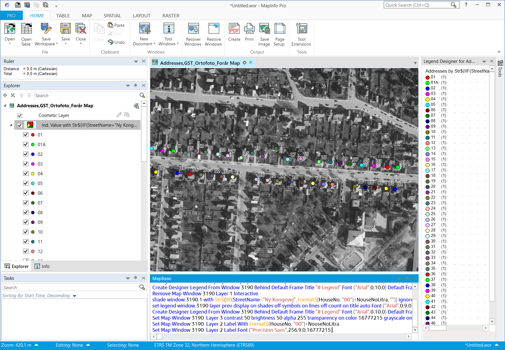Click inside the Quick Search field

[x=417, y=5]
